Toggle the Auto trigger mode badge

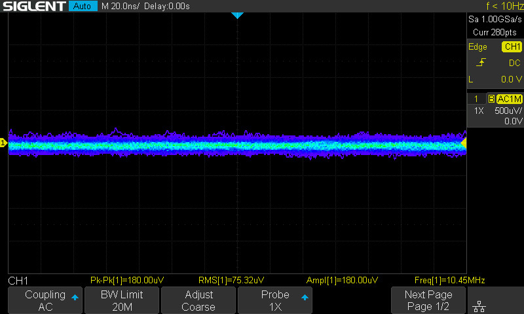82,7
